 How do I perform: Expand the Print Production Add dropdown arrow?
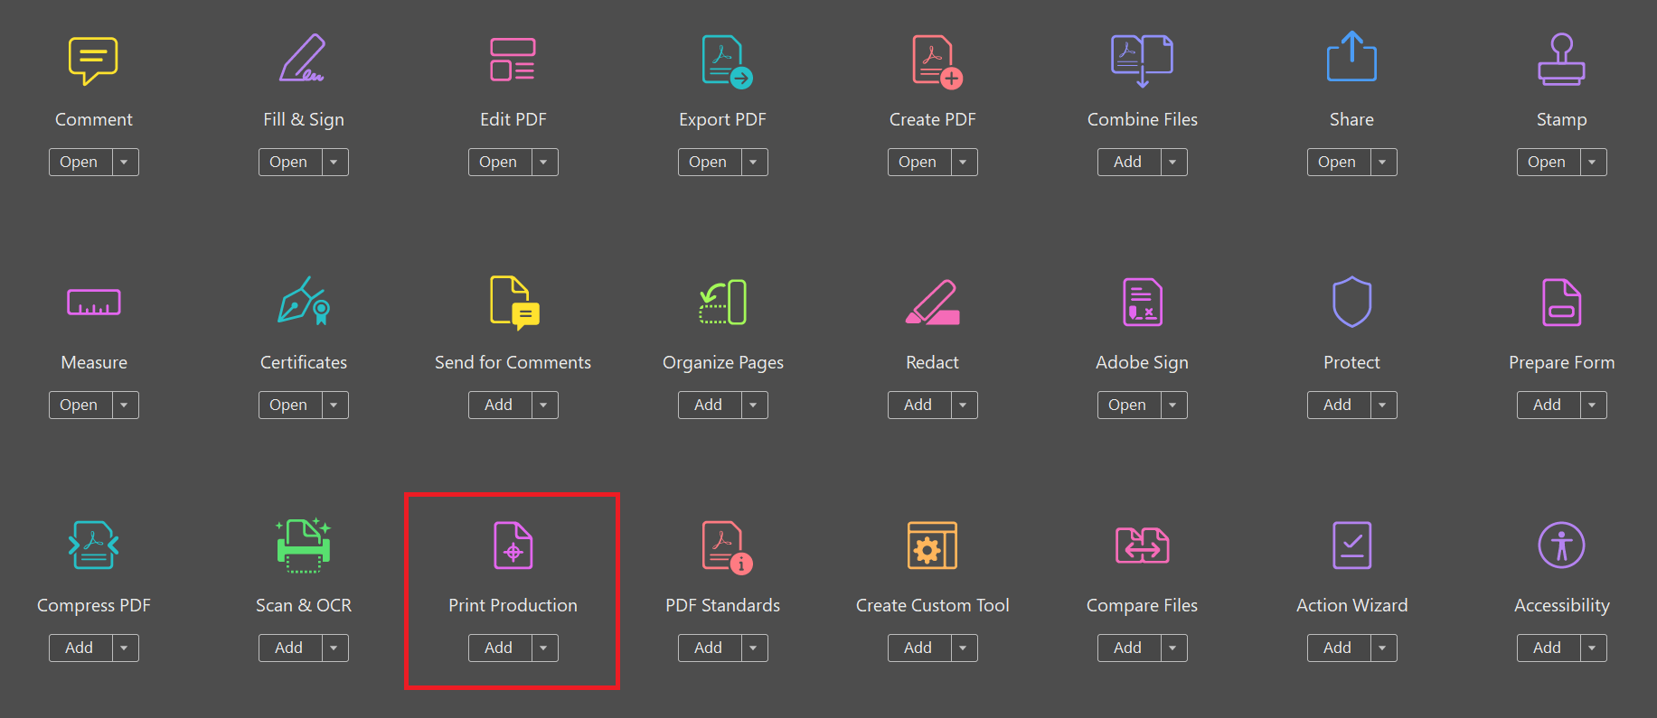click(544, 648)
